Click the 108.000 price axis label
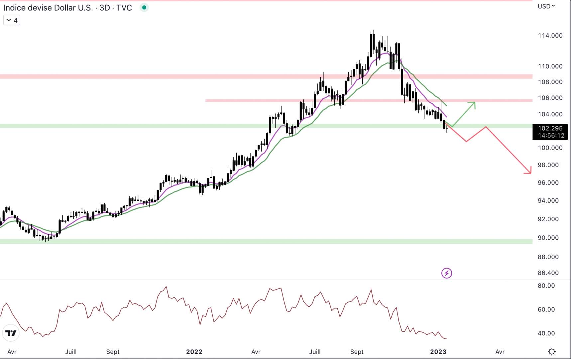The image size is (571, 359). pyautogui.click(x=550, y=82)
